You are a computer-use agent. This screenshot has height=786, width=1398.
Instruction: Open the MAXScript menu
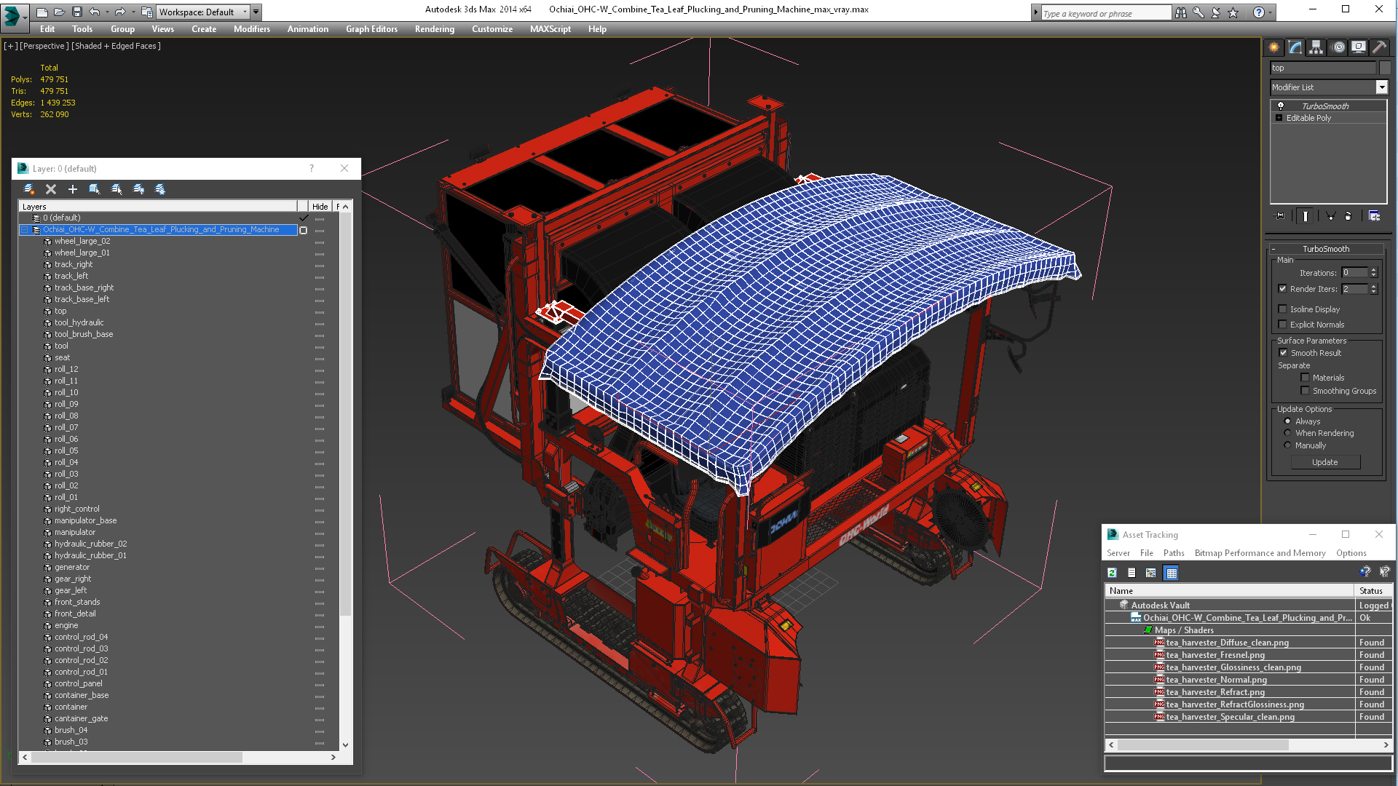click(x=550, y=29)
